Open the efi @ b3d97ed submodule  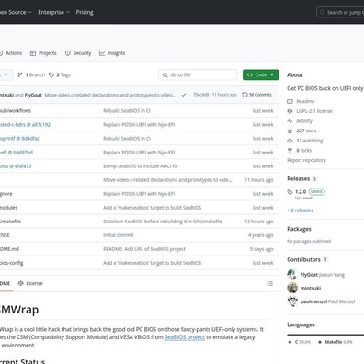(17, 153)
